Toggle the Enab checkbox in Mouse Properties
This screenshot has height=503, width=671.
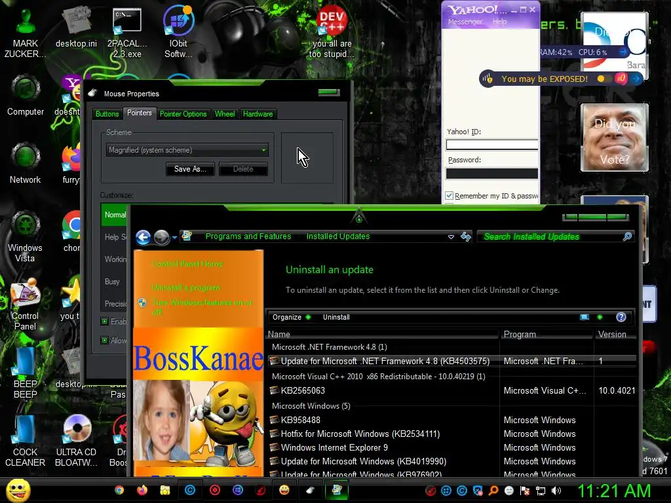[104, 321]
